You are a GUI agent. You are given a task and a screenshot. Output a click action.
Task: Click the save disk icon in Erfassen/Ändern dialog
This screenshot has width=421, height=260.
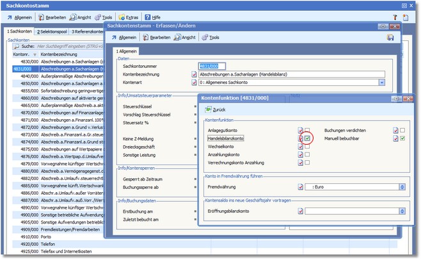point(390,38)
